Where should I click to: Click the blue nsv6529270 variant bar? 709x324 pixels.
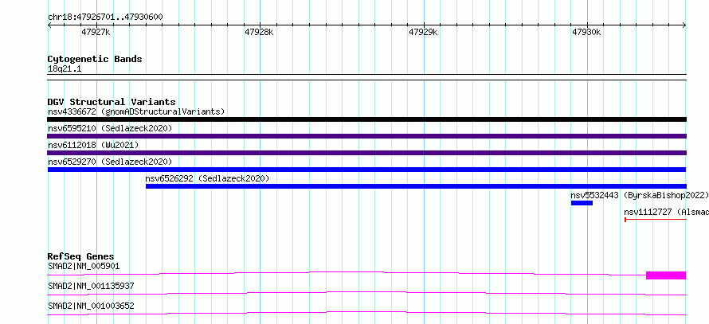tap(366, 170)
